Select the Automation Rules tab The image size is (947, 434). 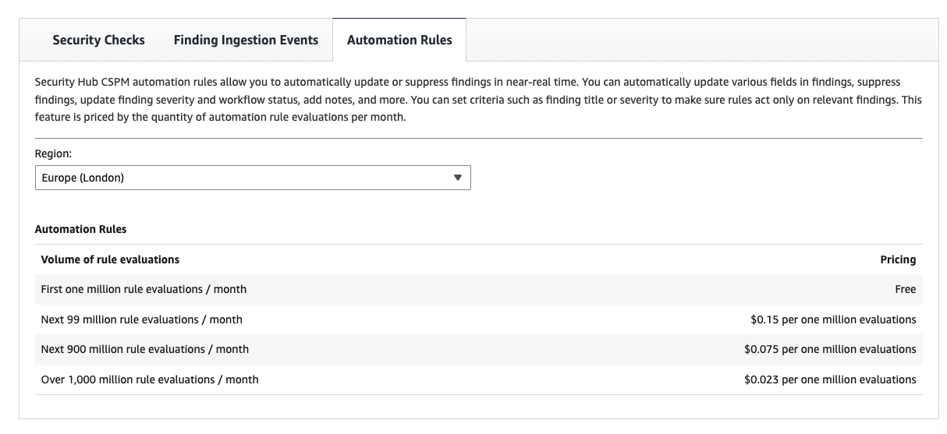[x=399, y=40]
